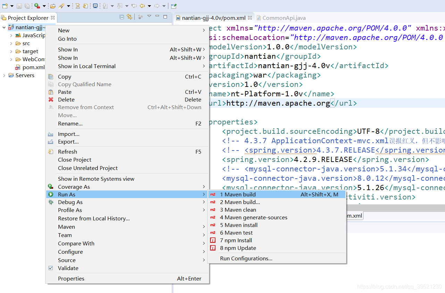Screen dimensions: 445x293
Task: Click the Next Annotation toolbar icon
Action: pyautogui.click(x=105, y=6)
